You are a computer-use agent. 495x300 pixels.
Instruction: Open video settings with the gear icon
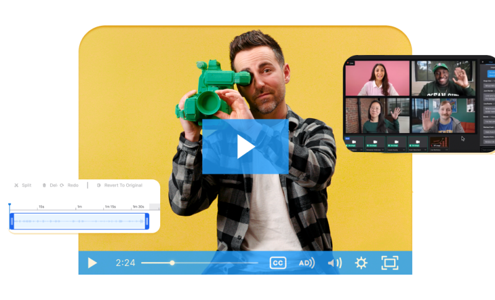(361, 263)
